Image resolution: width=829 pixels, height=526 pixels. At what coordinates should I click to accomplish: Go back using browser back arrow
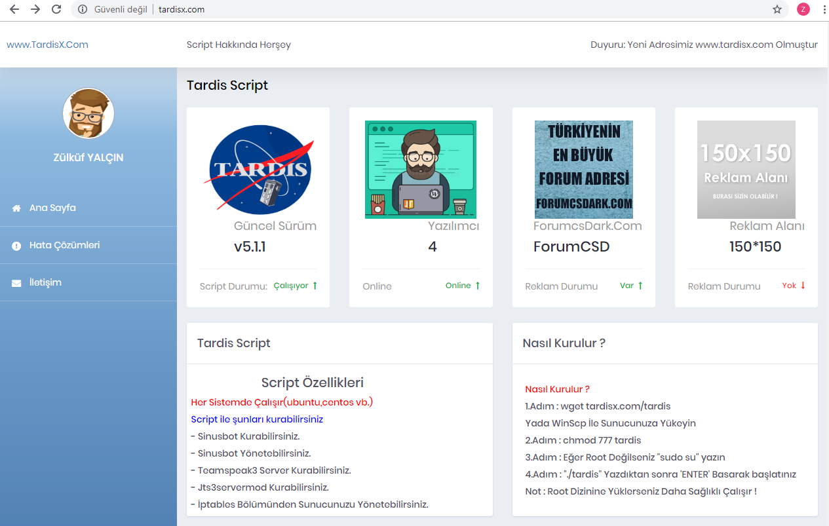click(14, 9)
